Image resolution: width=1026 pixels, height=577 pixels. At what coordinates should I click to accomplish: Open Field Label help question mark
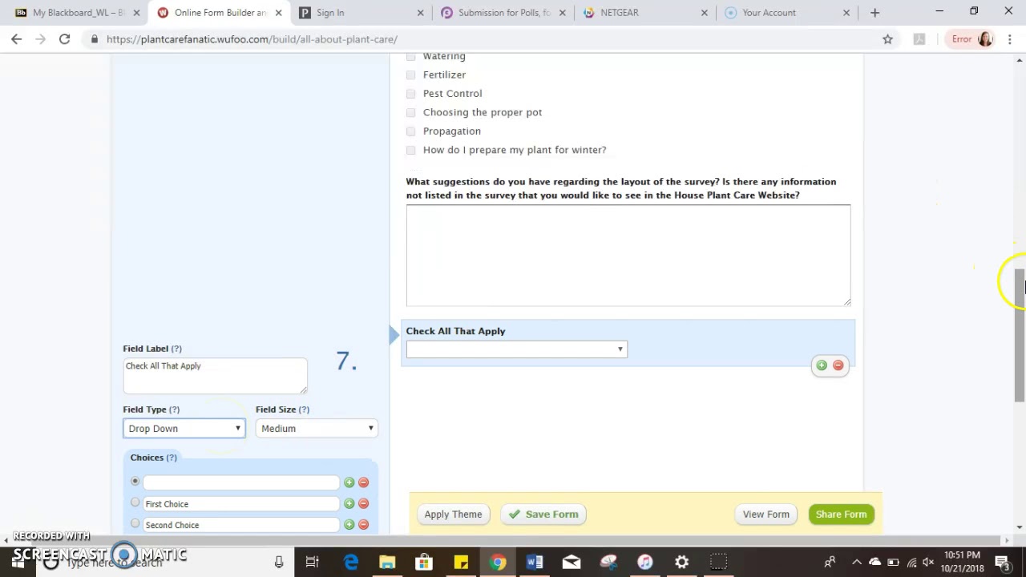pyautogui.click(x=176, y=349)
